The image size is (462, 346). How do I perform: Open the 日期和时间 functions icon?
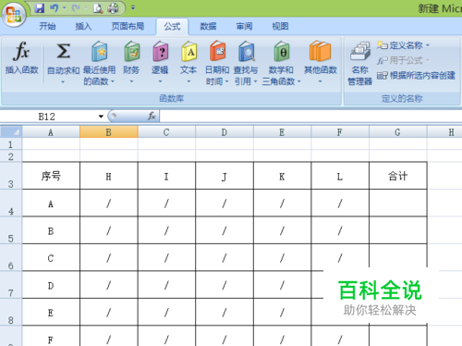click(217, 51)
